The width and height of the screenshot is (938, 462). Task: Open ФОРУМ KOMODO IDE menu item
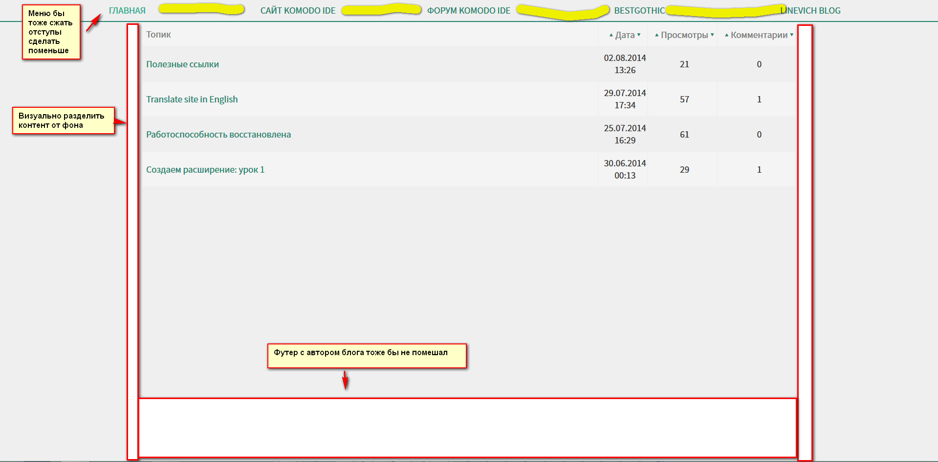click(469, 11)
